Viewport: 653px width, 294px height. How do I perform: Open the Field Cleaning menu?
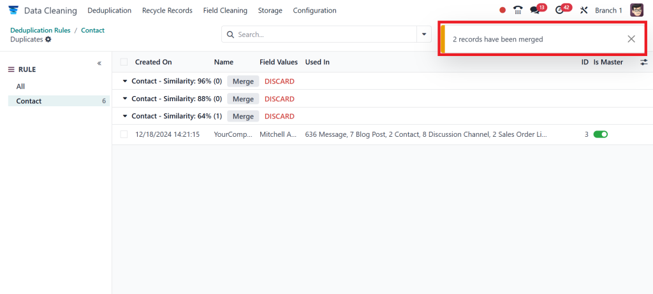(225, 10)
